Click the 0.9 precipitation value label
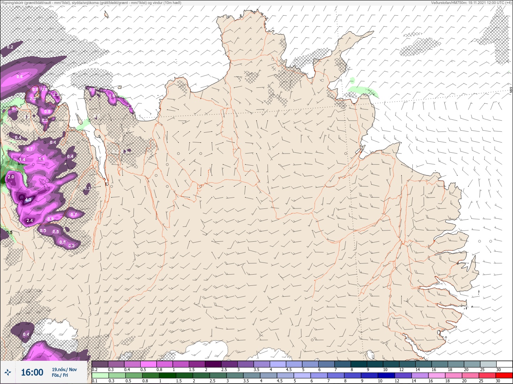The width and height of the screenshot is (513, 384). pos(50,219)
